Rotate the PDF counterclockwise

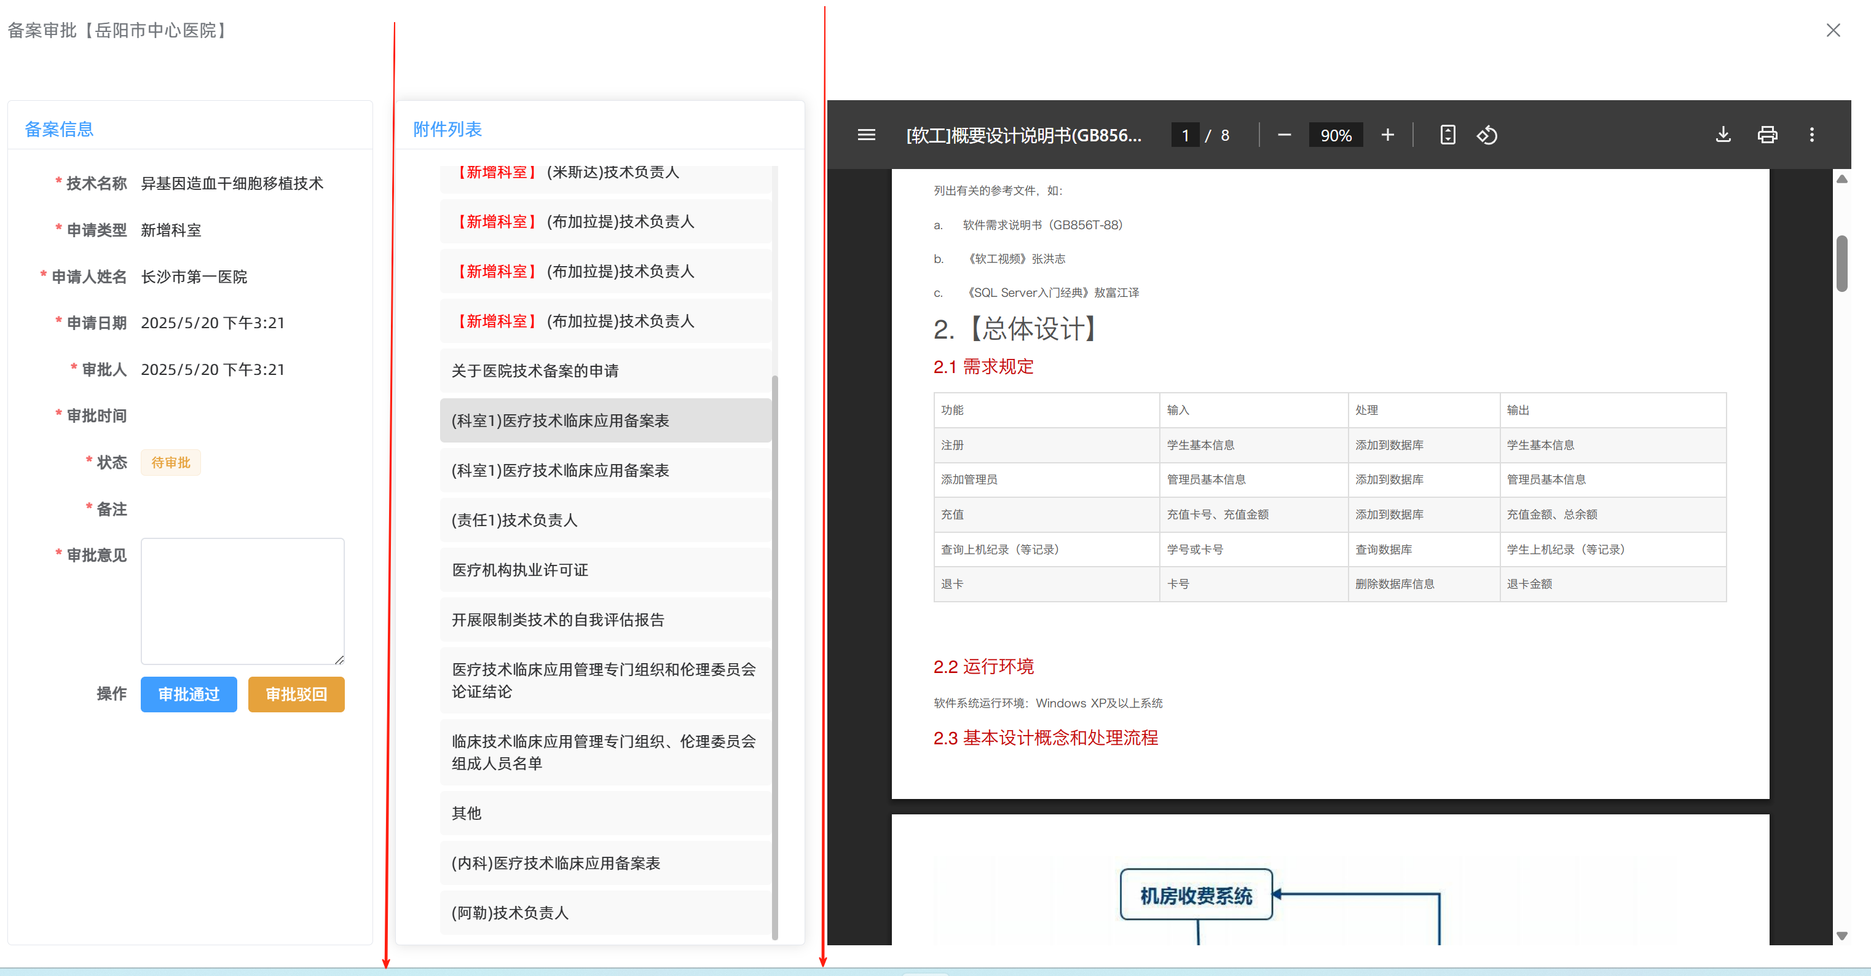point(1487,135)
